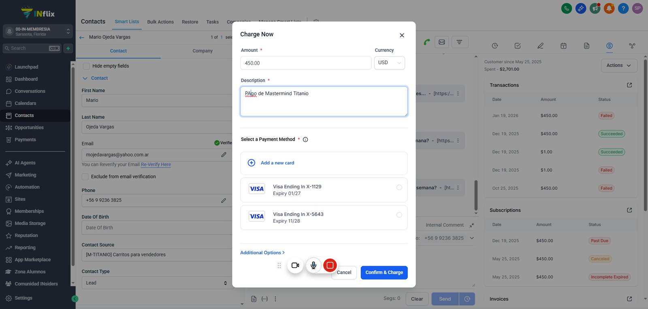Go back using the arrow beside Mario Ojeda Vargas
Viewport: 648px width, 309px height.
coord(82,37)
